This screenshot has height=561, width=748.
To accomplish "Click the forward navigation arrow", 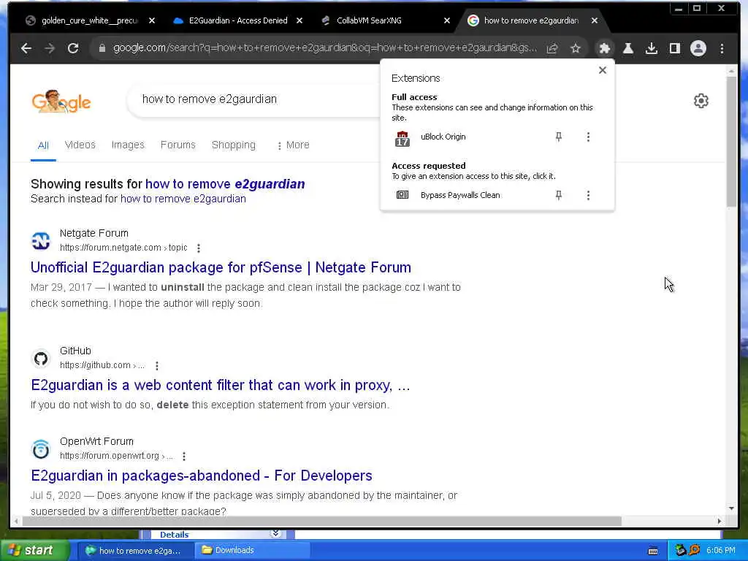I will 50,48.
